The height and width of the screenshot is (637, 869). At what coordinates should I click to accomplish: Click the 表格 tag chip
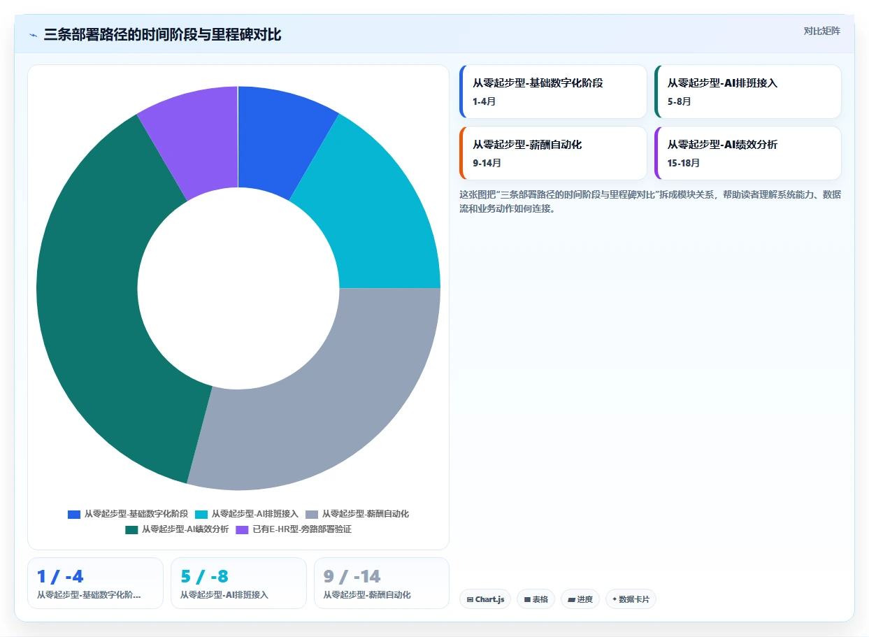coord(536,599)
